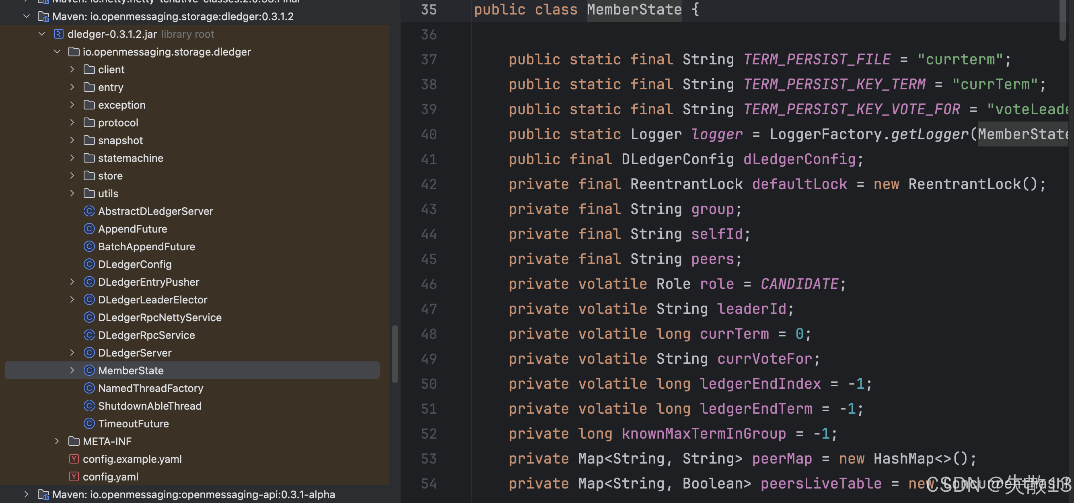Expand the client package folder
Viewport: 1074px width, 503px height.
72,69
